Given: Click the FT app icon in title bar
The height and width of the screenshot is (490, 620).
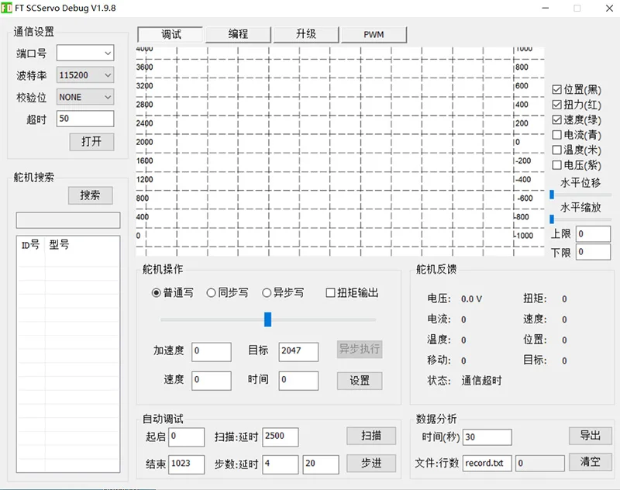Looking at the screenshot, I should pos(8,8).
